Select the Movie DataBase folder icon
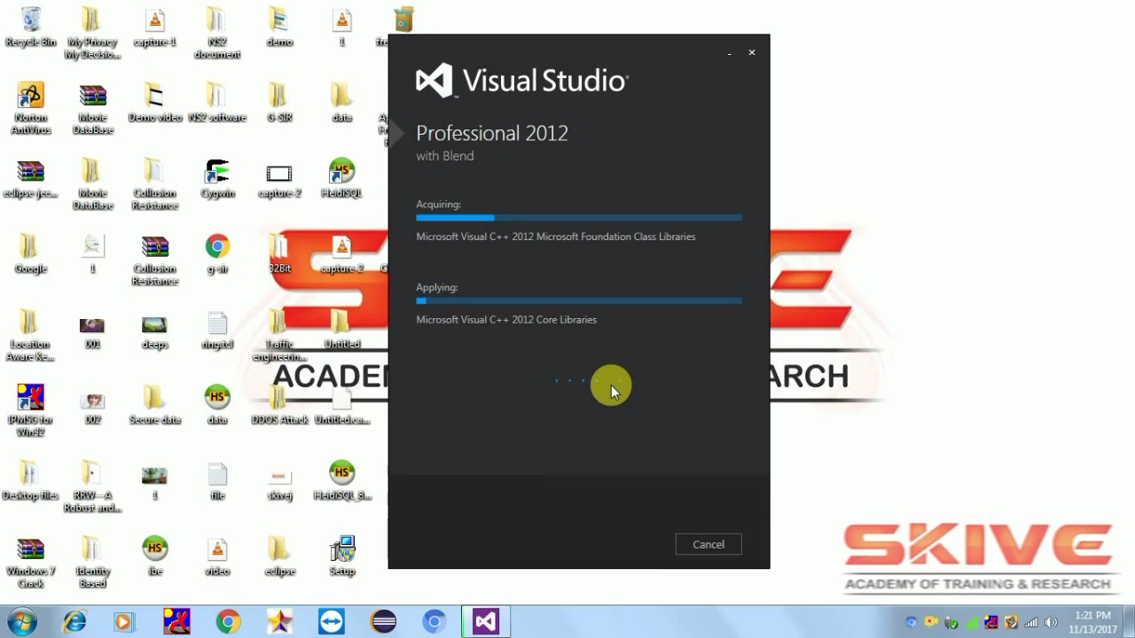The image size is (1135, 638). (92, 184)
